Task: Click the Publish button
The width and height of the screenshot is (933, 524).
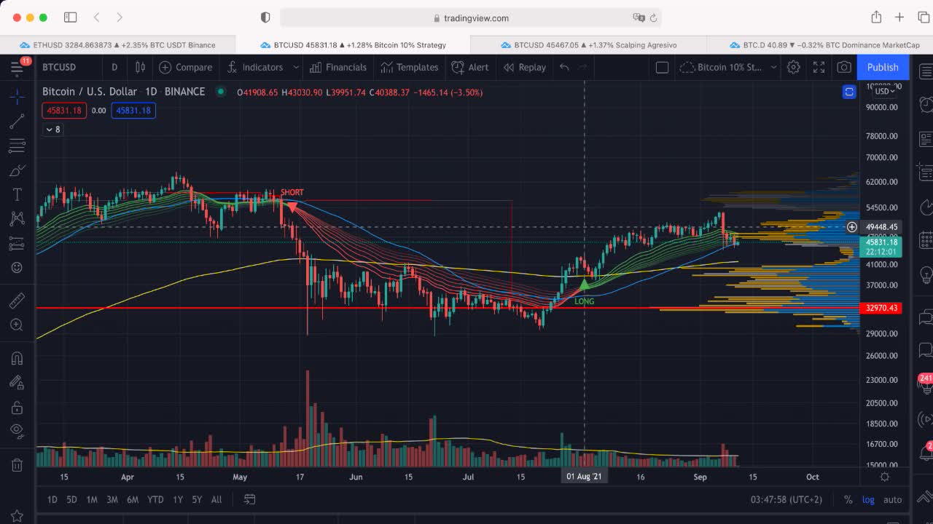Action: pos(883,67)
